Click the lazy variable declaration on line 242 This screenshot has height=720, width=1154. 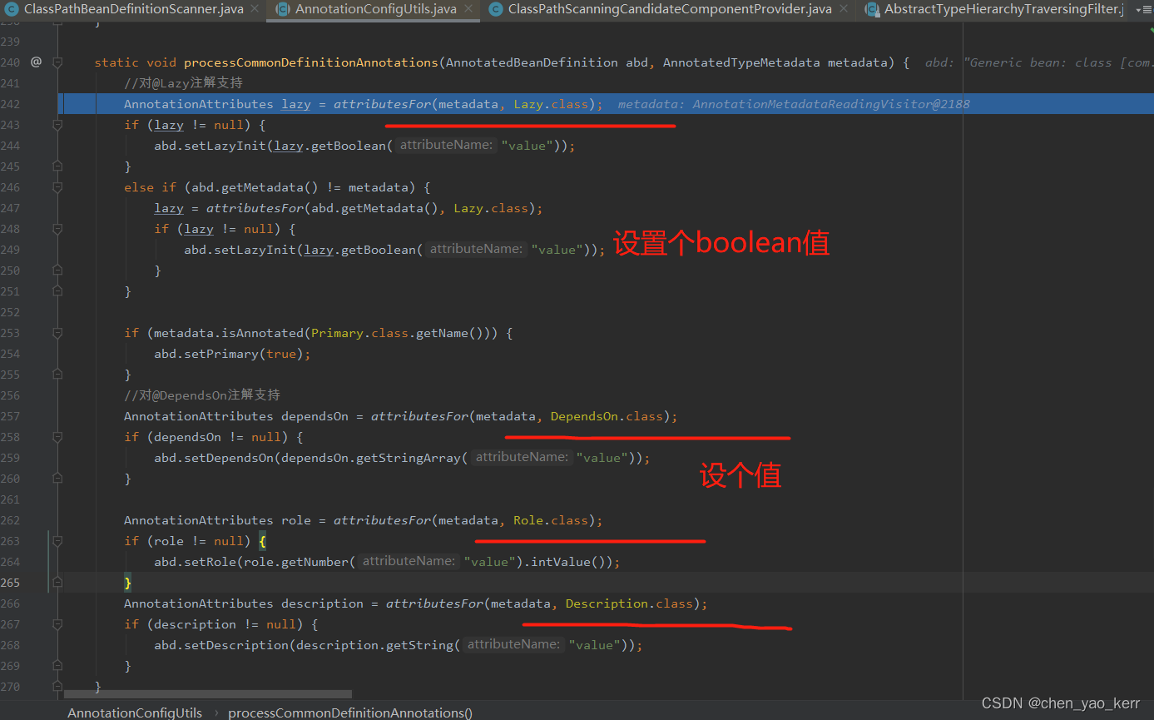coord(296,104)
